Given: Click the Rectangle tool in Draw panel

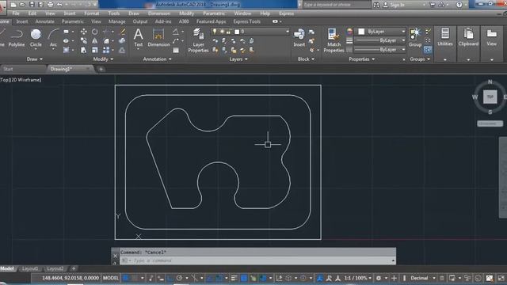Looking at the screenshot, I should click(66, 32).
